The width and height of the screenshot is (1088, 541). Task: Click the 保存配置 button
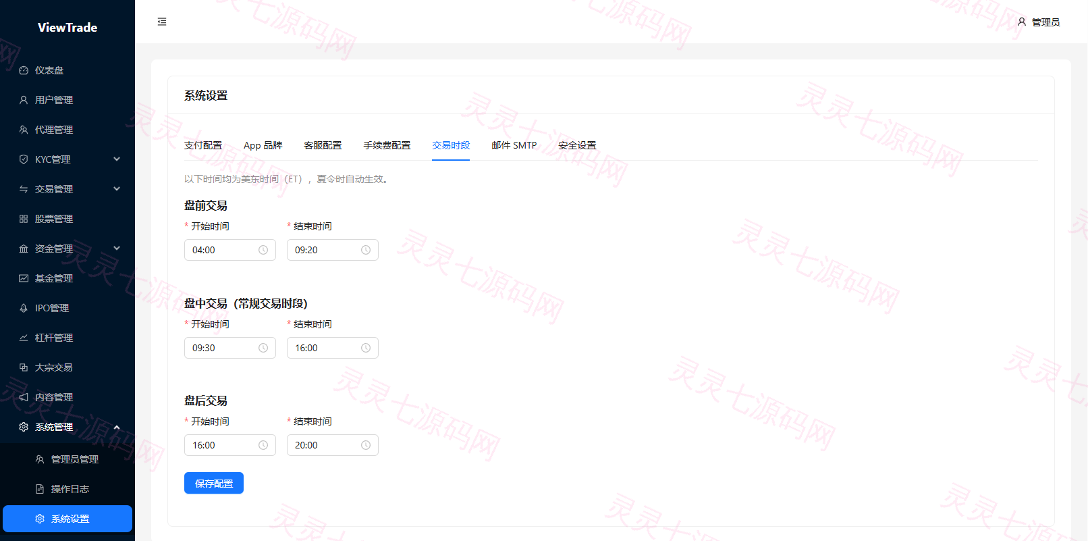[x=214, y=483]
